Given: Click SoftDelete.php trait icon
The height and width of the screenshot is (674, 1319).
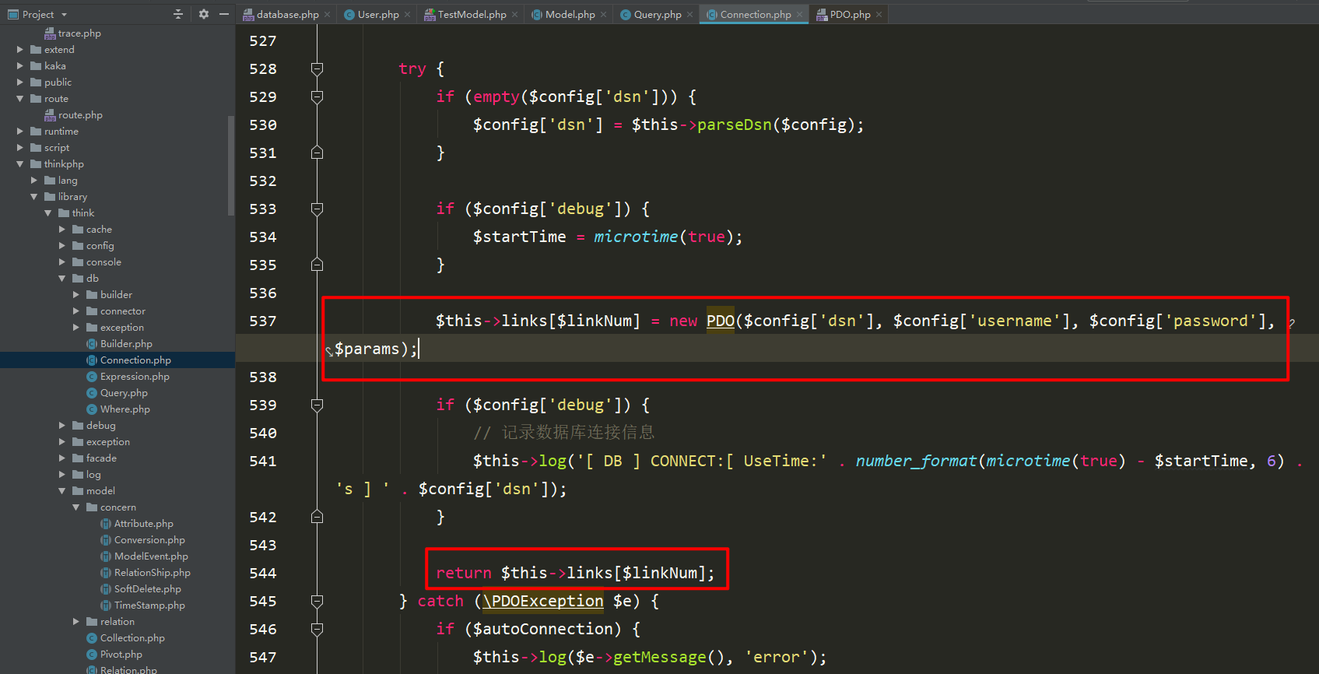Looking at the screenshot, I should tap(106, 589).
